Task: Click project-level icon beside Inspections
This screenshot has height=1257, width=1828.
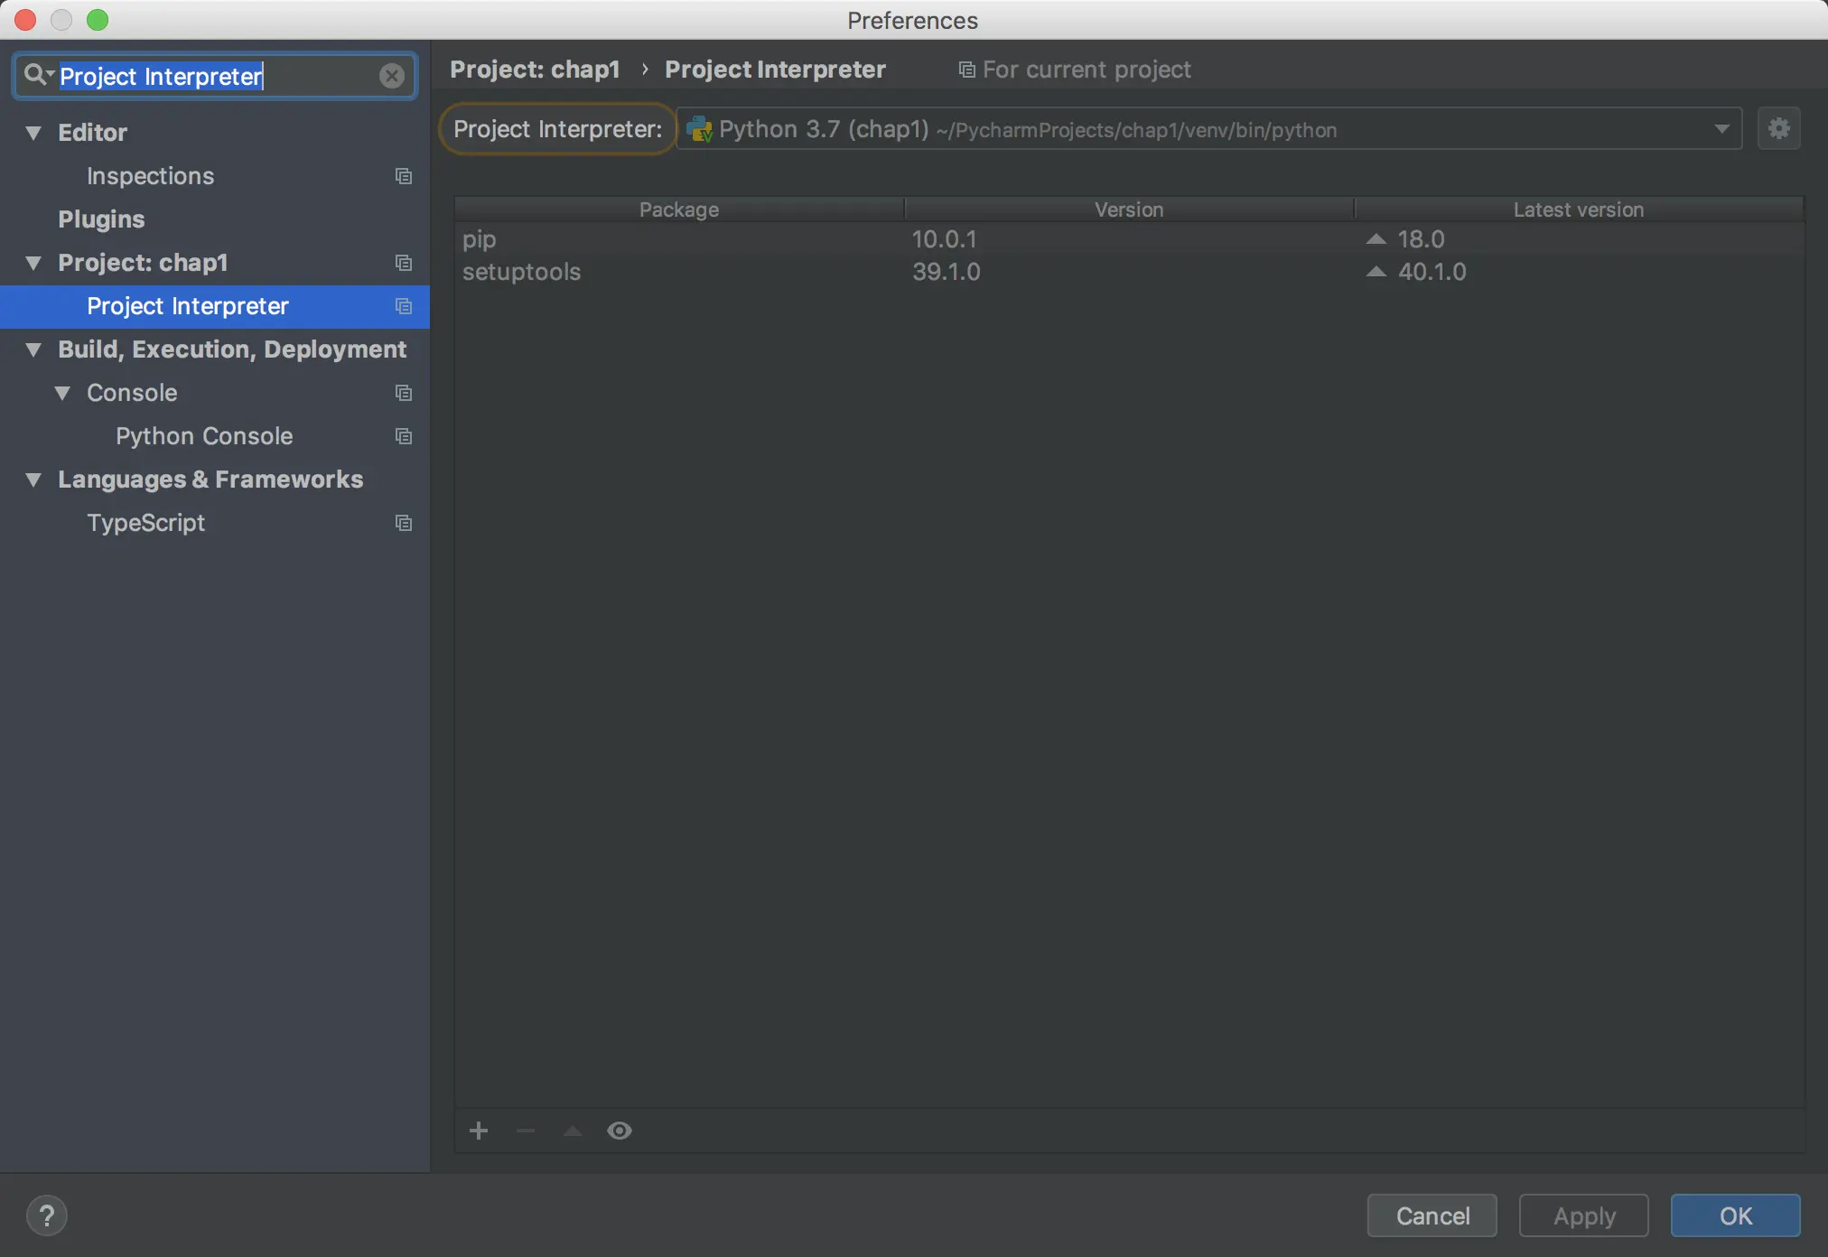Action: click(404, 176)
